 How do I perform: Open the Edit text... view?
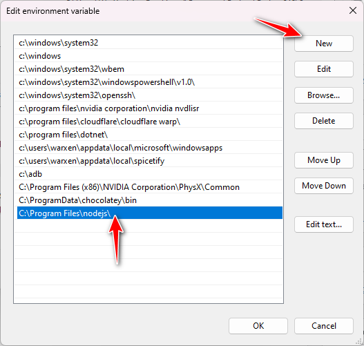[x=324, y=224]
